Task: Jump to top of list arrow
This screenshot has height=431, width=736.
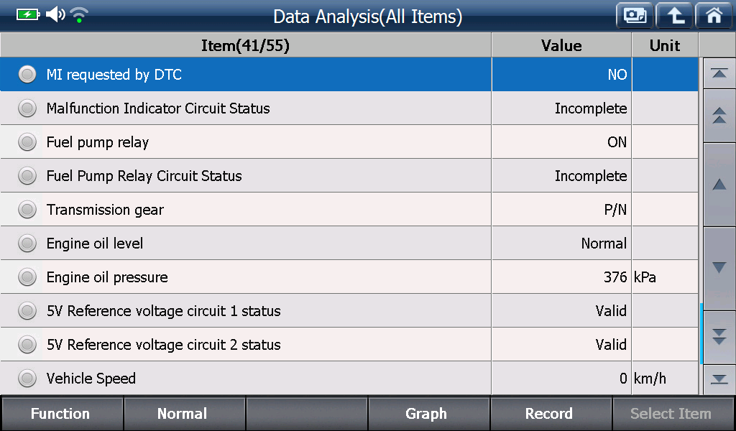Action: click(719, 74)
